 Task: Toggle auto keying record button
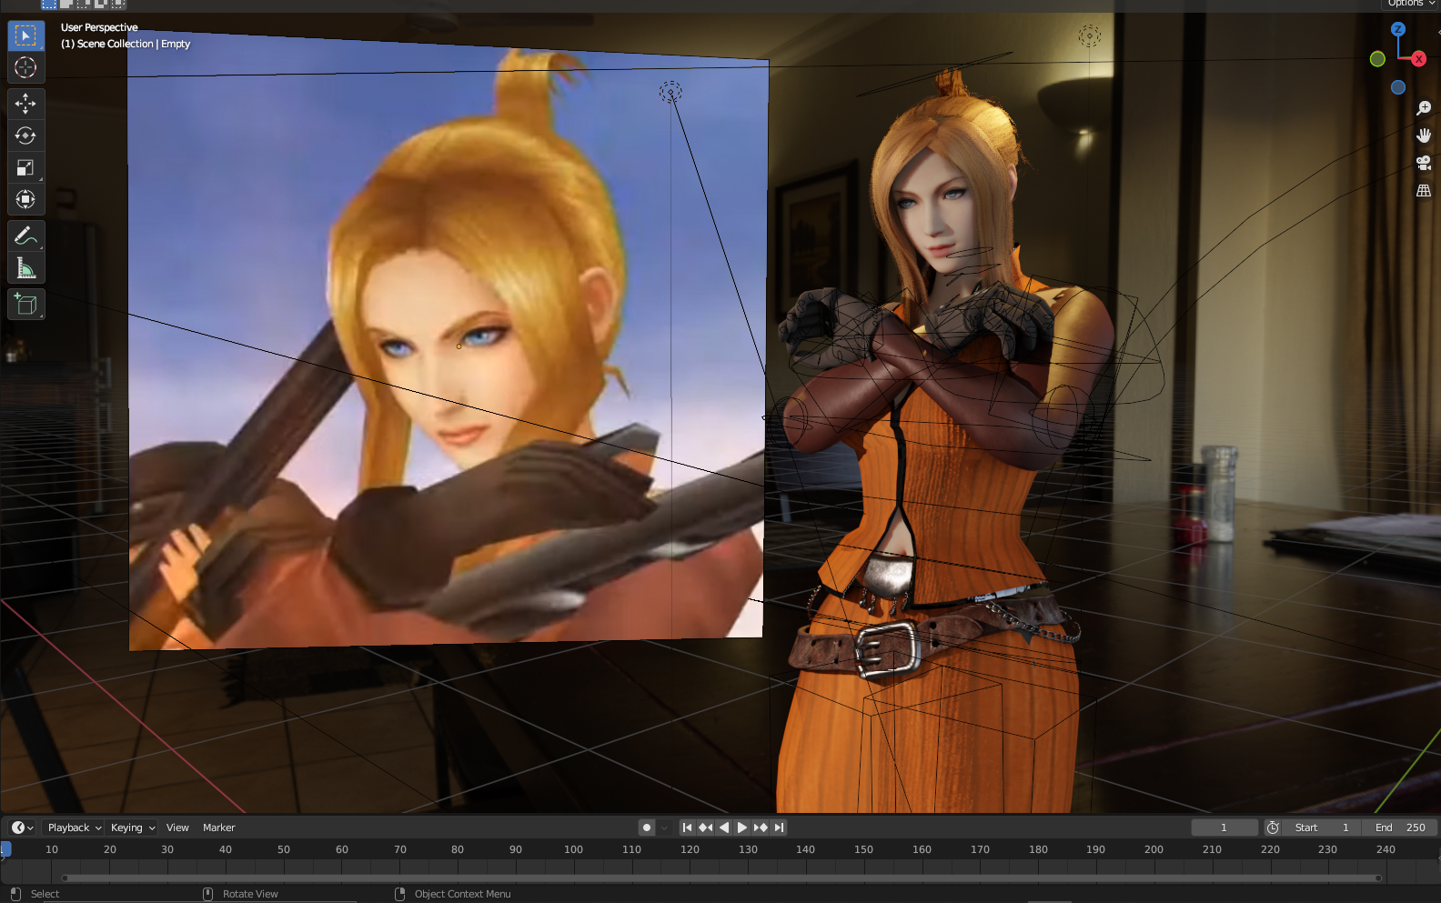(x=646, y=828)
